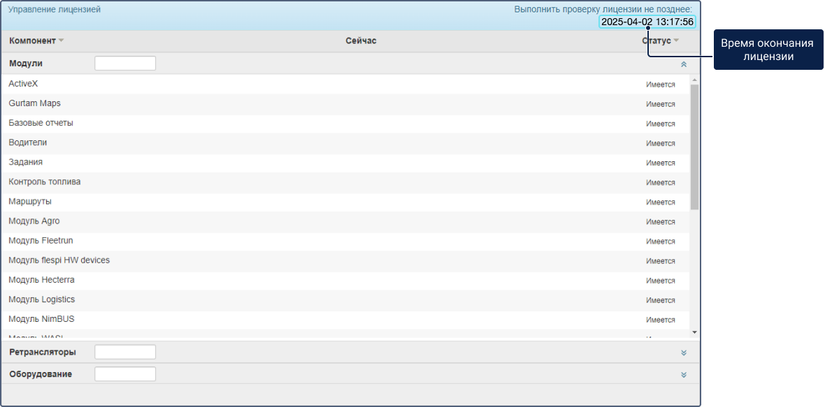Click the Модули section label

click(26, 64)
